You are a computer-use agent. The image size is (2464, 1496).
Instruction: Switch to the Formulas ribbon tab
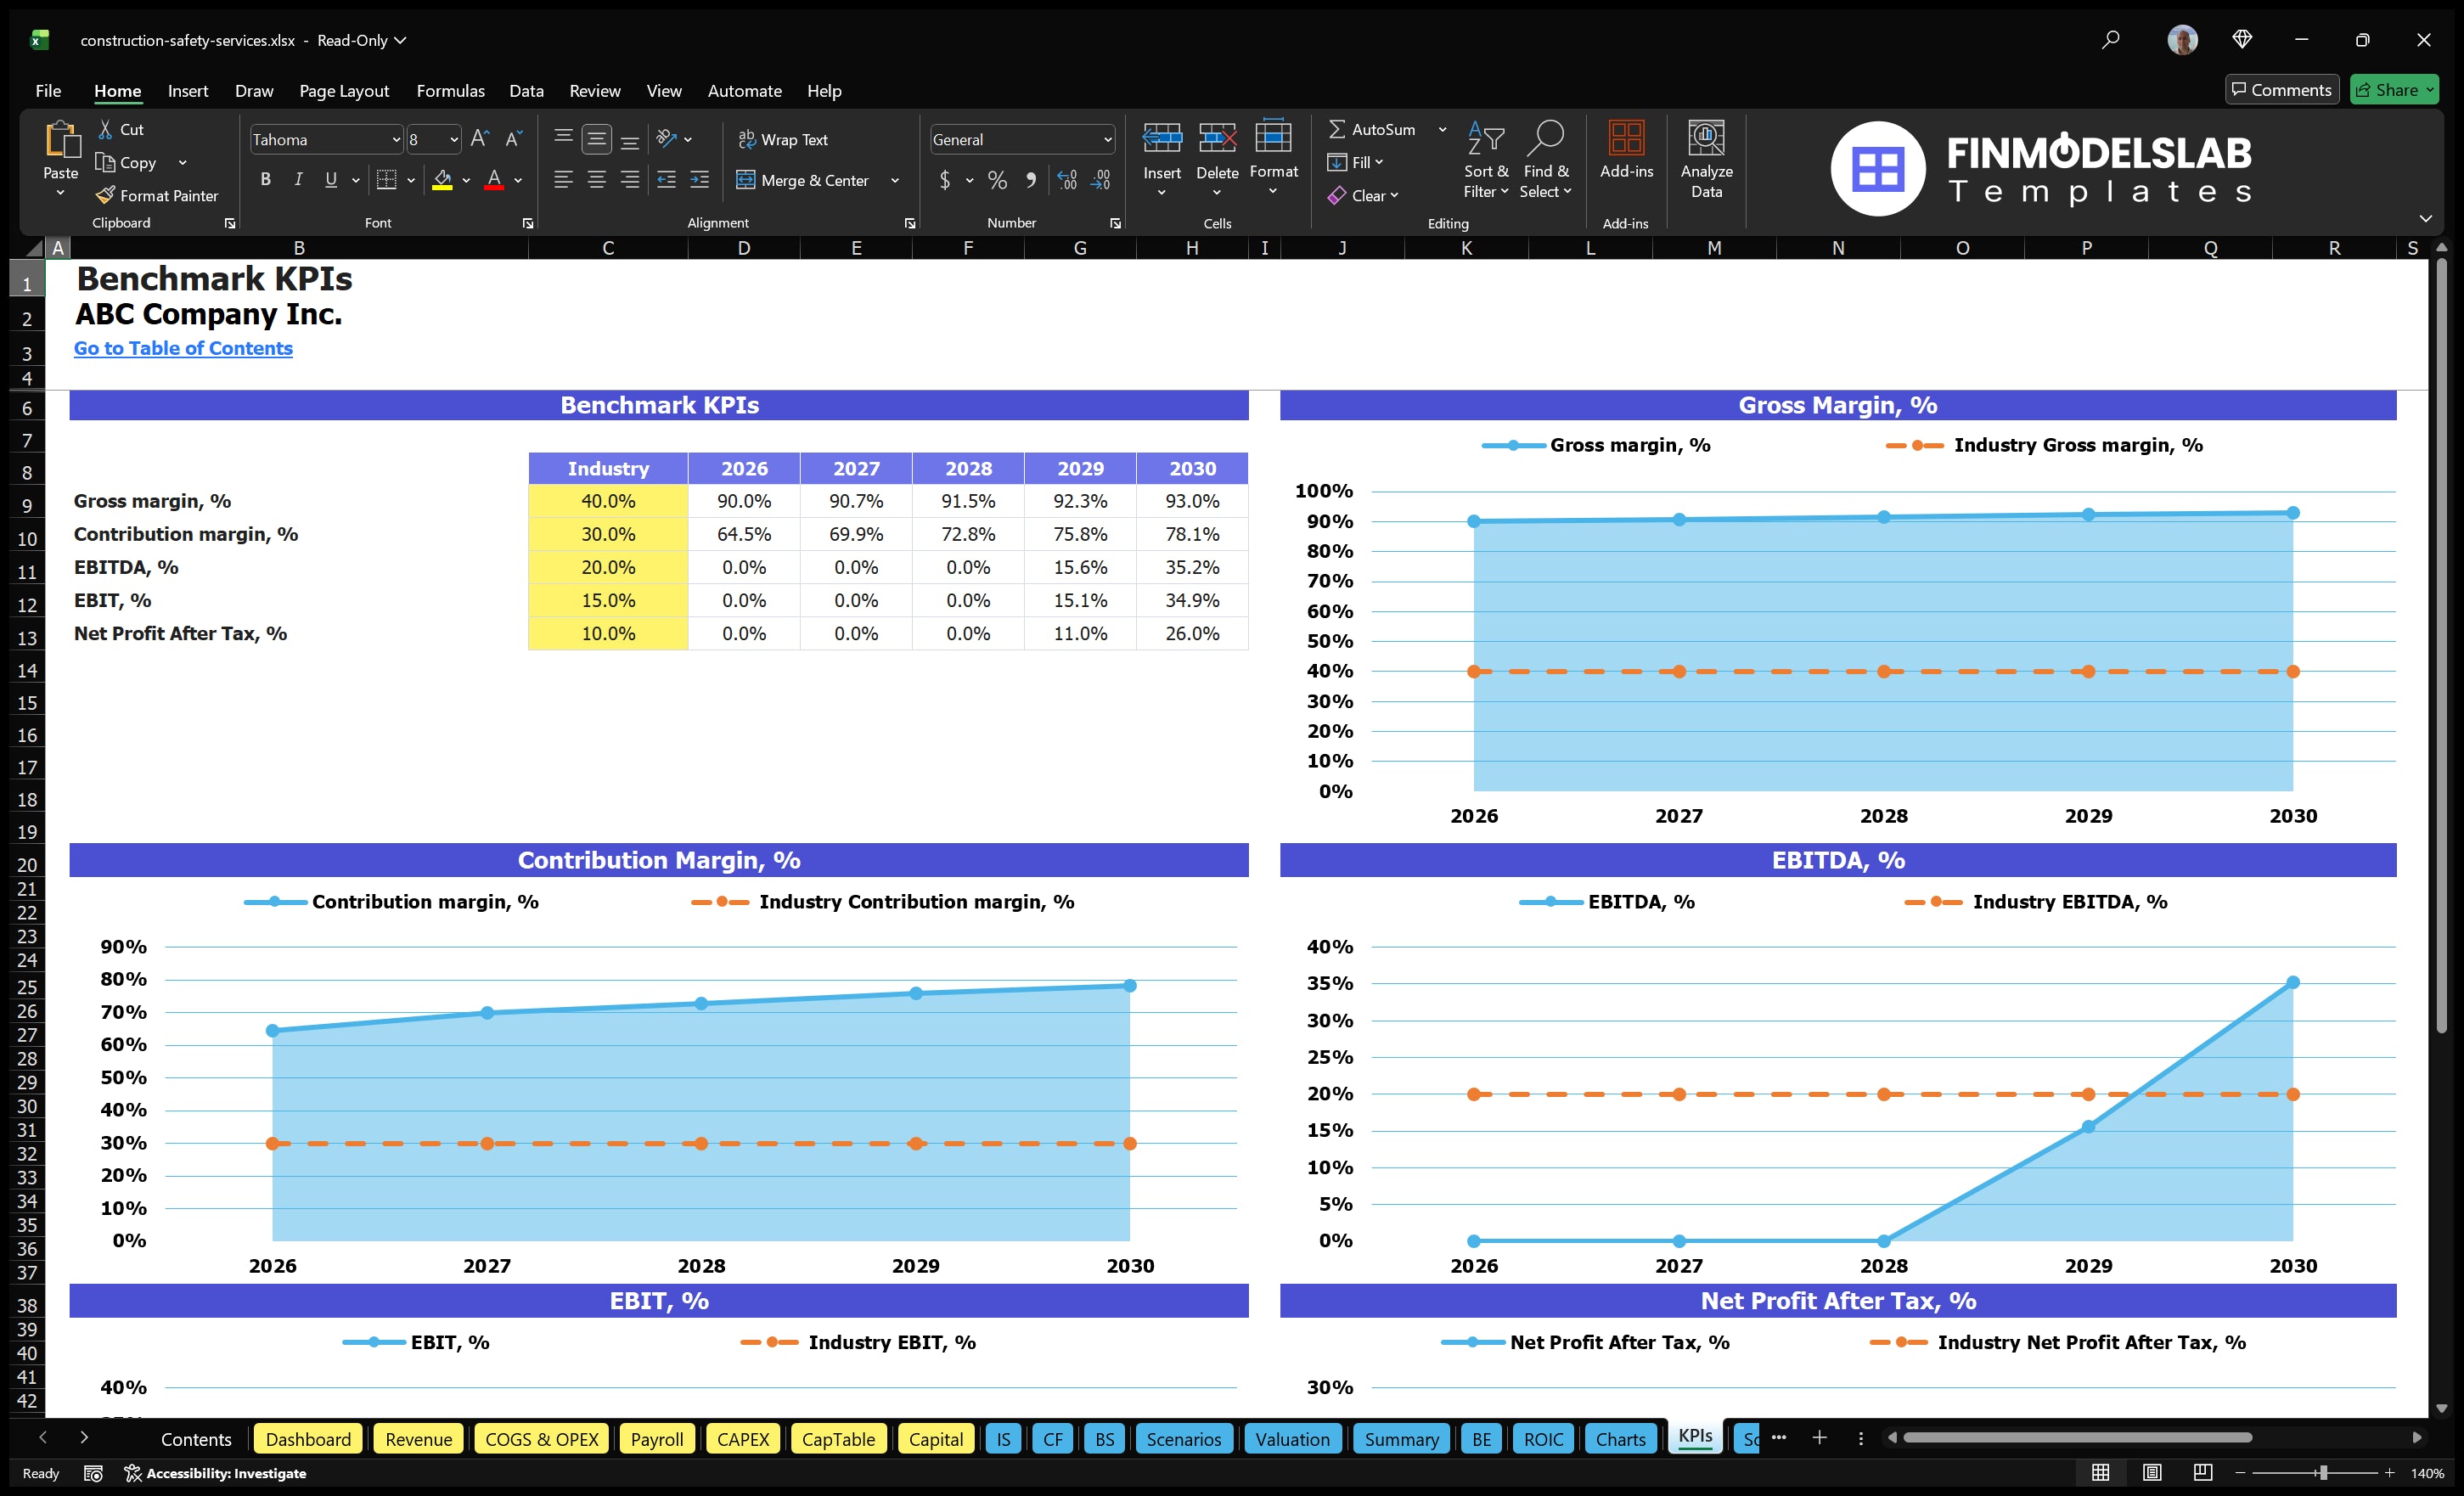[450, 91]
